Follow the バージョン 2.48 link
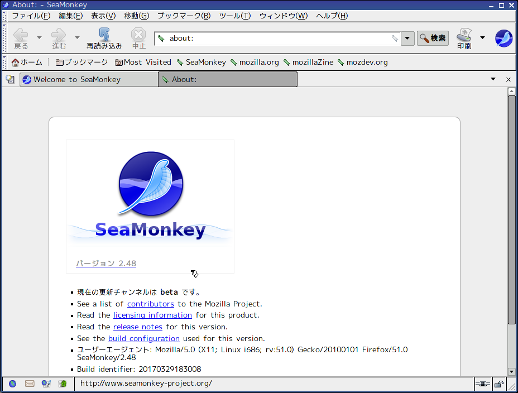The width and height of the screenshot is (518, 393). tap(106, 263)
